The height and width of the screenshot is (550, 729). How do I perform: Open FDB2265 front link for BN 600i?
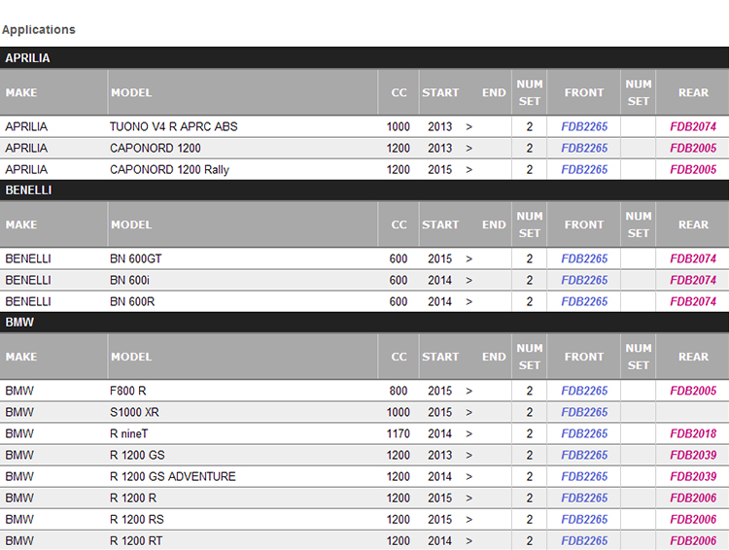584,280
